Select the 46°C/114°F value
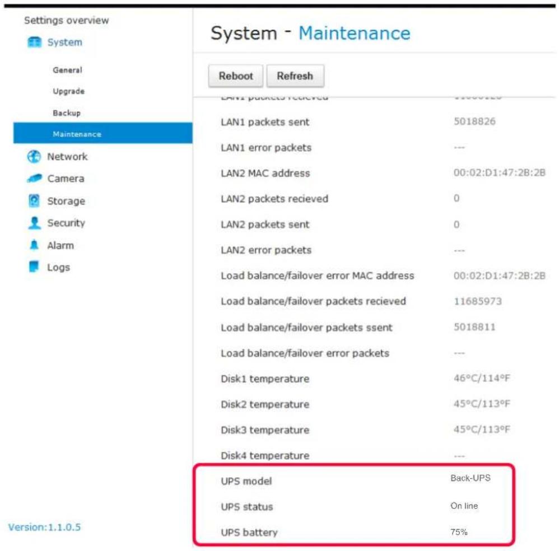The image size is (559, 551). [482, 378]
